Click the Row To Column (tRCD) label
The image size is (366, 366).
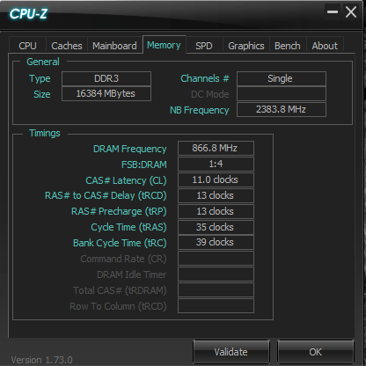[x=118, y=306]
